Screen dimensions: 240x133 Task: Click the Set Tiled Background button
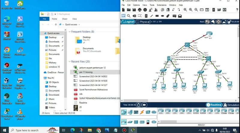coord(224,22)
